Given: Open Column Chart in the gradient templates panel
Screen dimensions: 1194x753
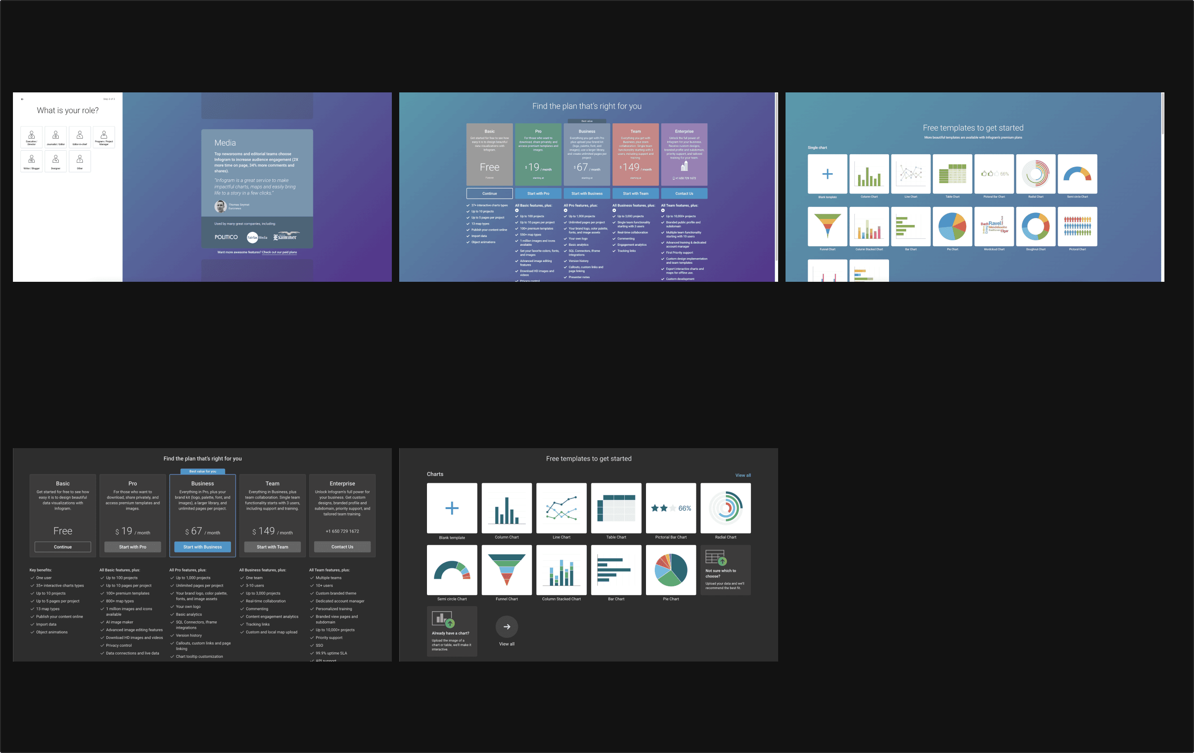Looking at the screenshot, I should pos(869,174).
